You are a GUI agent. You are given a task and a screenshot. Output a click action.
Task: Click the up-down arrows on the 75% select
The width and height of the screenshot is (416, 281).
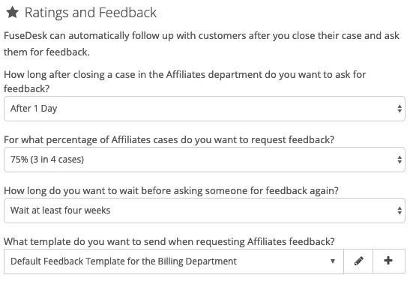point(400,160)
